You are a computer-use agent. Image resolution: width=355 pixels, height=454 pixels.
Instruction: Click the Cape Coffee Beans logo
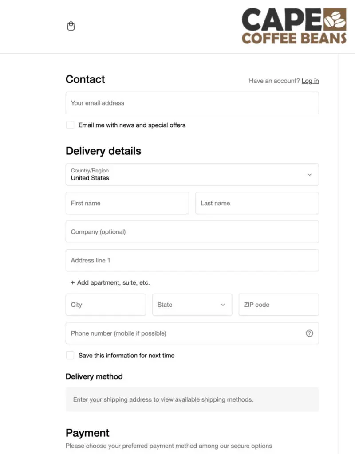pyautogui.click(x=294, y=26)
